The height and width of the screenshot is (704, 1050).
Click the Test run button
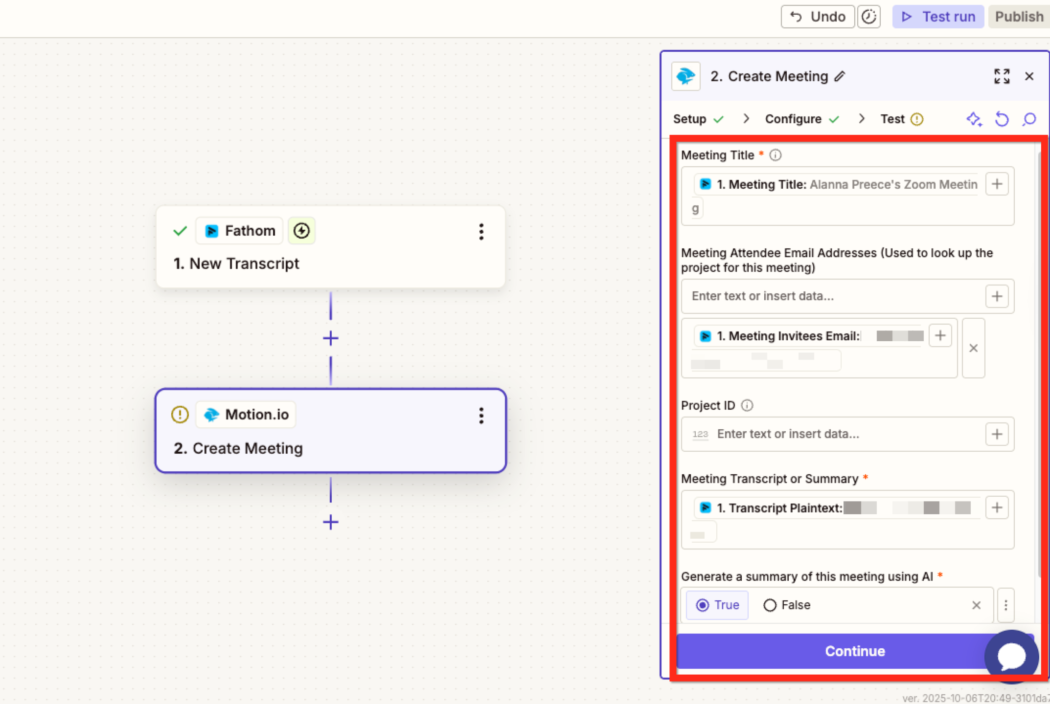(938, 17)
